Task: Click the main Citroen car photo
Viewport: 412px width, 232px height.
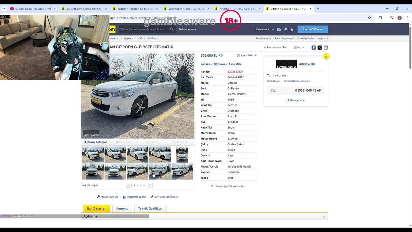Action: [138, 96]
